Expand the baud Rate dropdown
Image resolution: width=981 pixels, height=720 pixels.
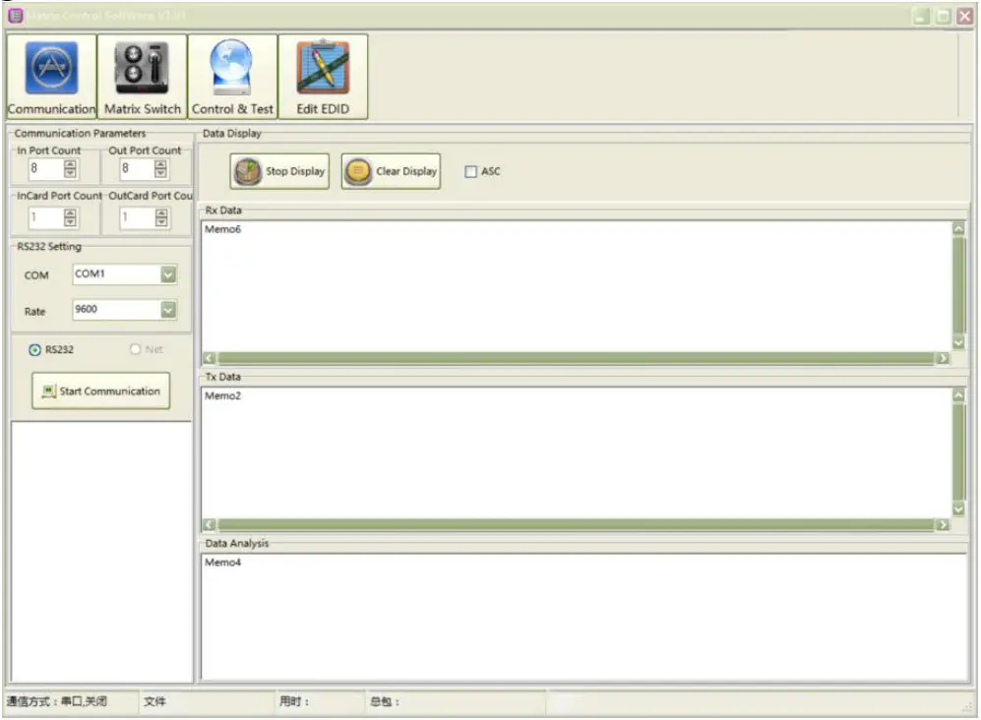point(168,310)
